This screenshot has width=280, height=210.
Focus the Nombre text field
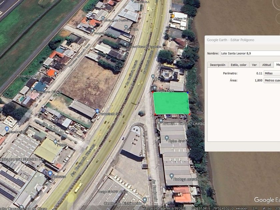point(250,53)
